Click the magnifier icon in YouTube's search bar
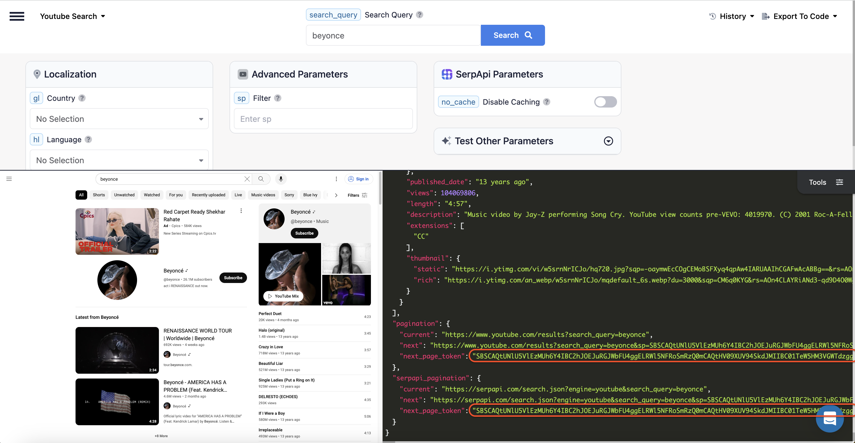855x443 pixels. click(261, 179)
